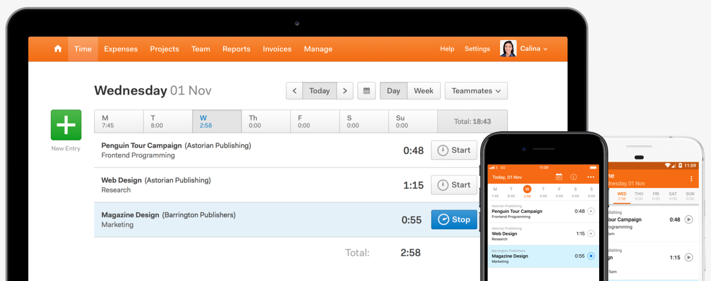
Task: Tap the info icon in the black phone's header
Action: pyautogui.click(x=574, y=177)
